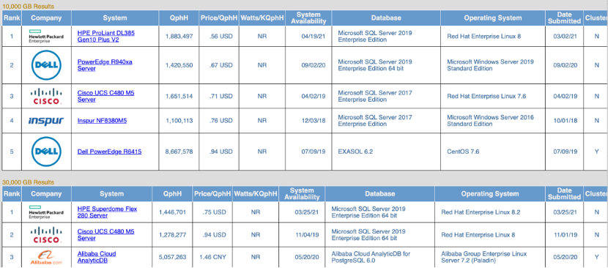Select the submitted date 03/02/21
Viewport: 608px width, 268px height.
[x=566, y=36]
